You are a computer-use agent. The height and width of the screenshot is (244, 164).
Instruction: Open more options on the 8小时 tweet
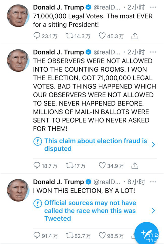(153, 182)
